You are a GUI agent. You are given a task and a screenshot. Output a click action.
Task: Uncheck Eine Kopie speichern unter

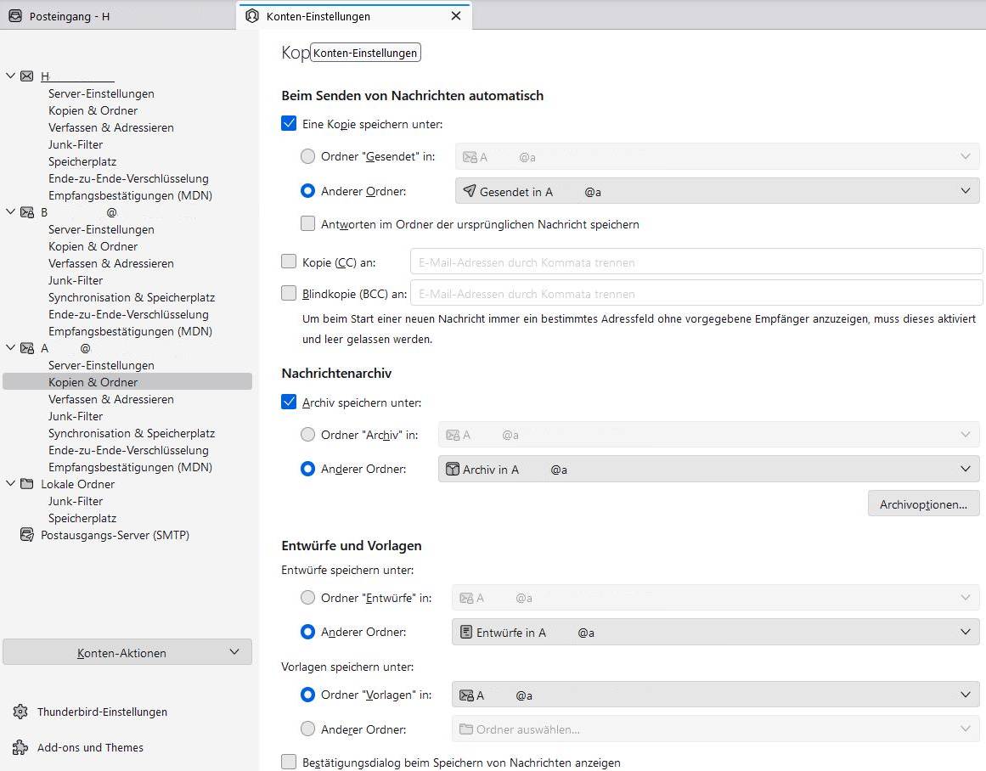[x=289, y=123]
